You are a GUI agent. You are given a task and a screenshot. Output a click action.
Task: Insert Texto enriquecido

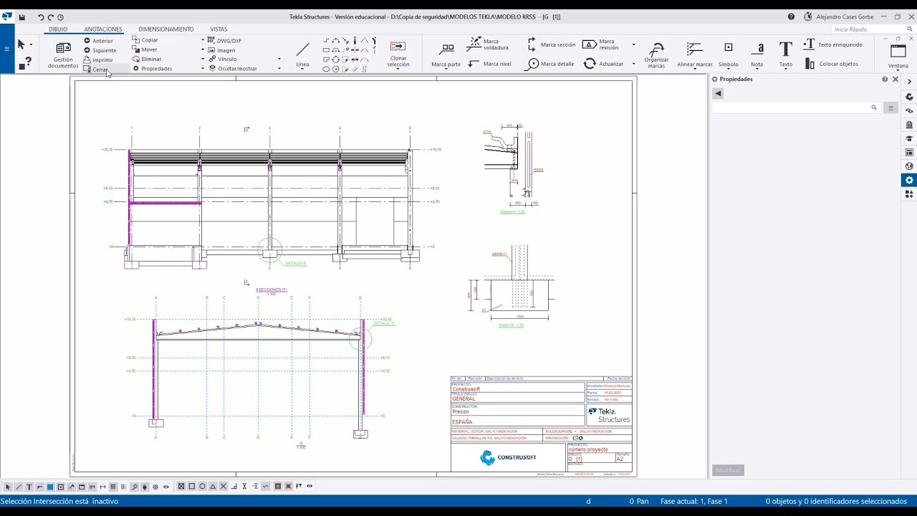click(x=832, y=44)
